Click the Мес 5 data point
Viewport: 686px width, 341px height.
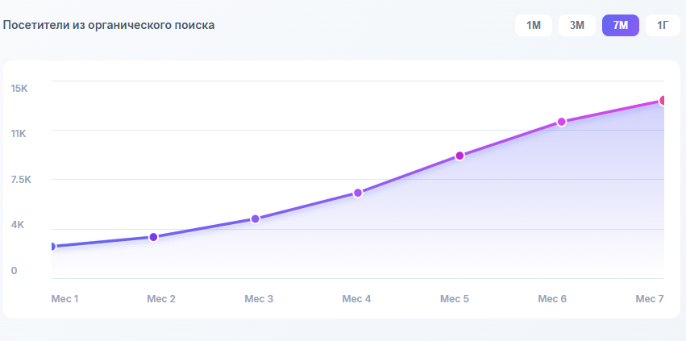click(x=459, y=156)
